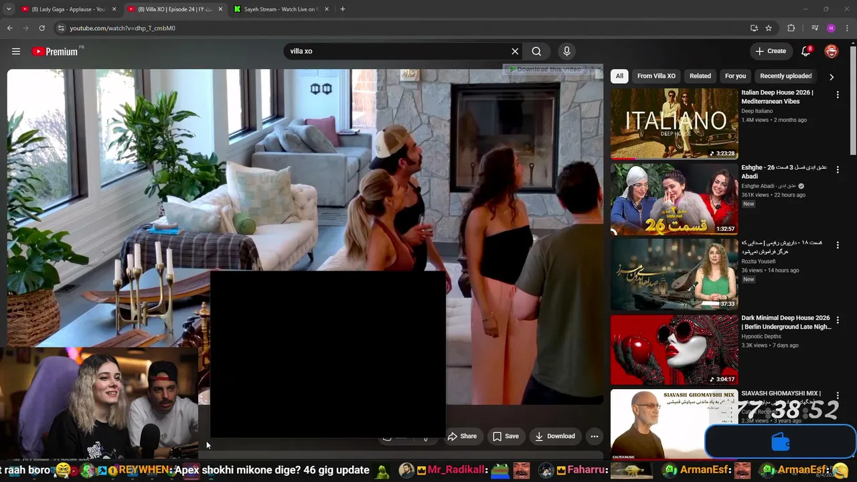Select 'Recently uploaded' filter chip
The image size is (857, 482).
click(785, 76)
